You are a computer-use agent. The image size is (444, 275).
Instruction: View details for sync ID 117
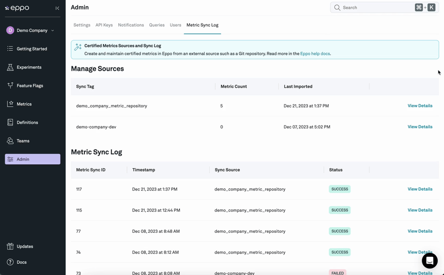point(419,189)
